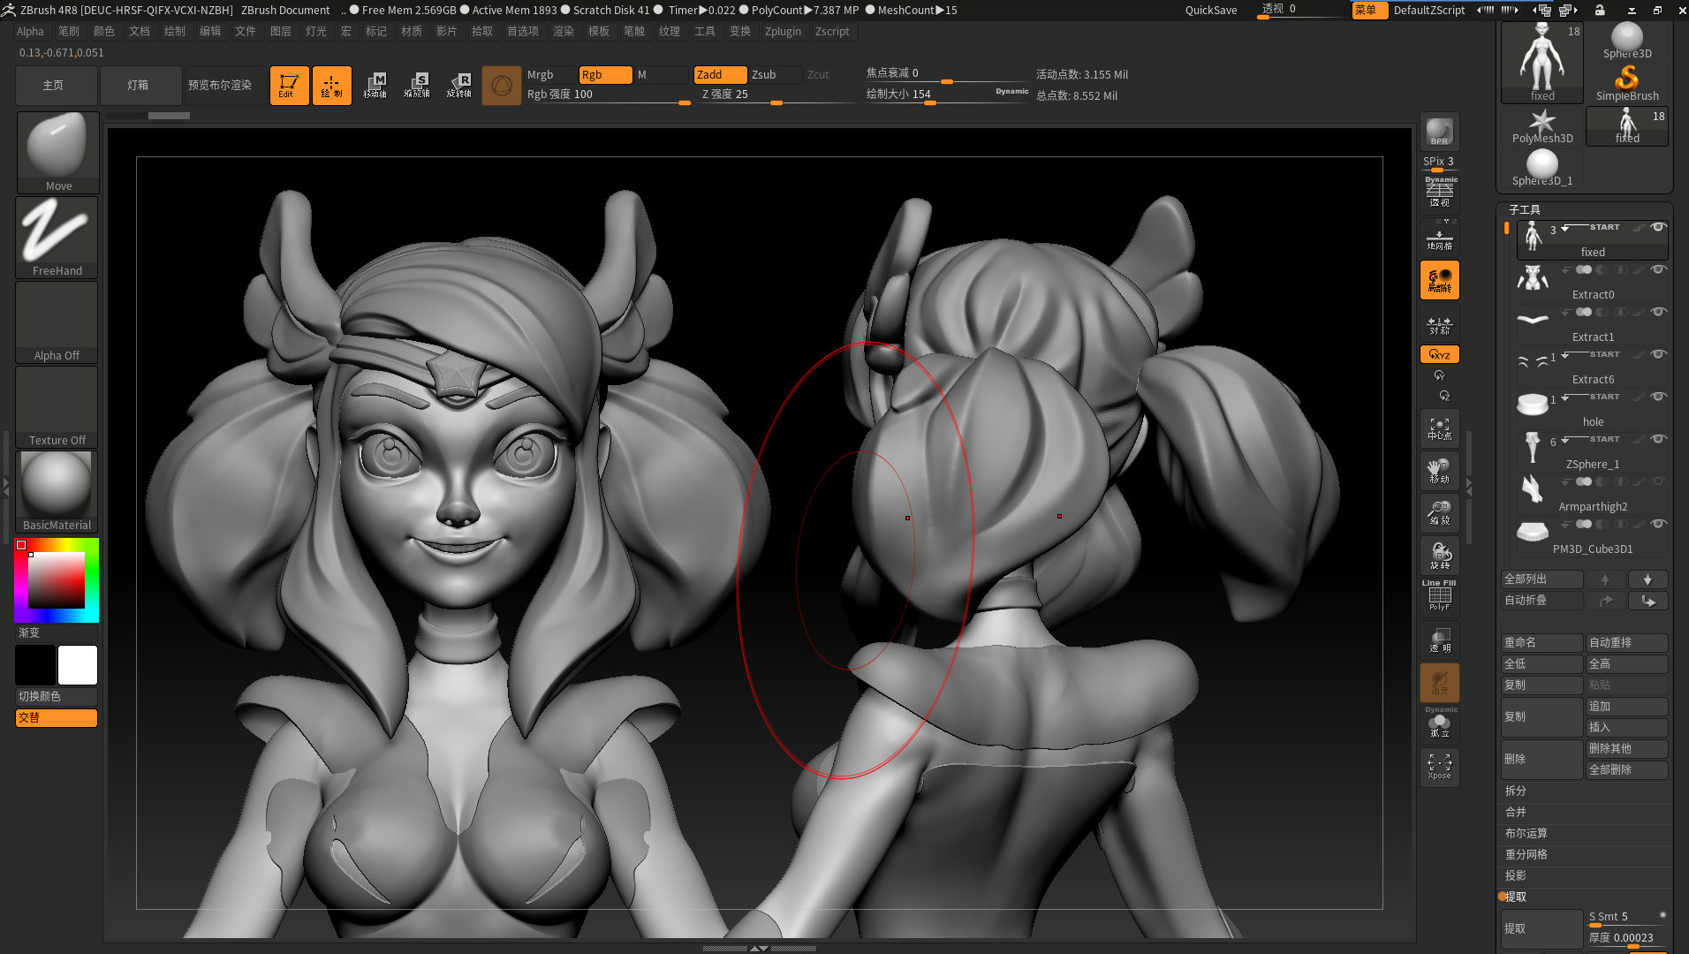The height and width of the screenshot is (954, 1689).
Task: Open the Alpha menu
Action: point(30,31)
